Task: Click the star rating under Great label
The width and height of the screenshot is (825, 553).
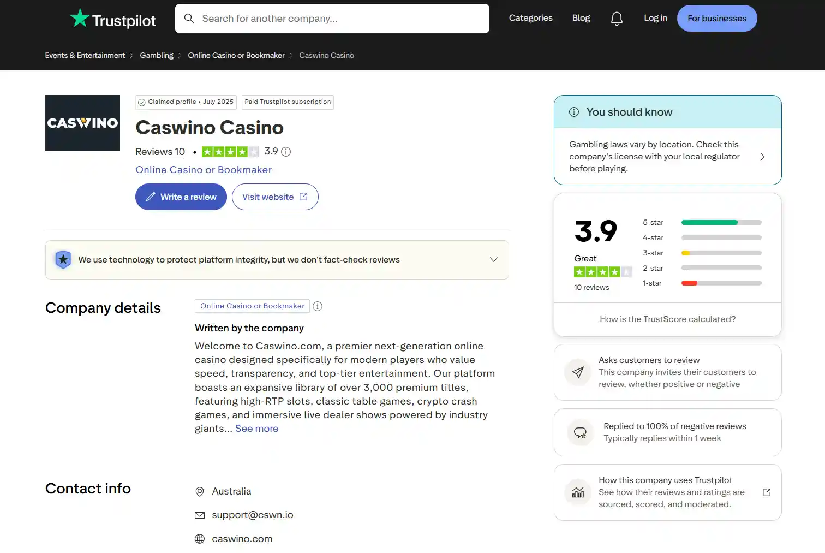Action: click(603, 272)
